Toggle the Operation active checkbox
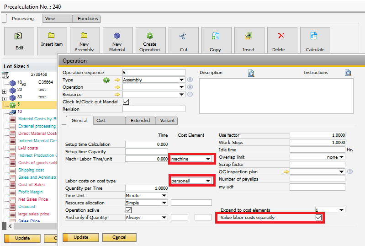Image resolution: width=365 pixels, height=246 pixels. [128, 210]
